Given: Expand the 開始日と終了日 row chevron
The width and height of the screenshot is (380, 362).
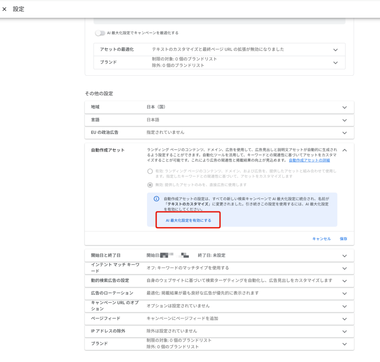Looking at the screenshot, I should pyautogui.click(x=344, y=256).
